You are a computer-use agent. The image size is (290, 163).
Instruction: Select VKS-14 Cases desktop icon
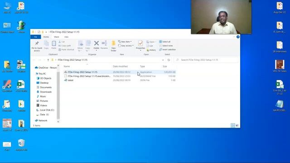tap(280, 66)
